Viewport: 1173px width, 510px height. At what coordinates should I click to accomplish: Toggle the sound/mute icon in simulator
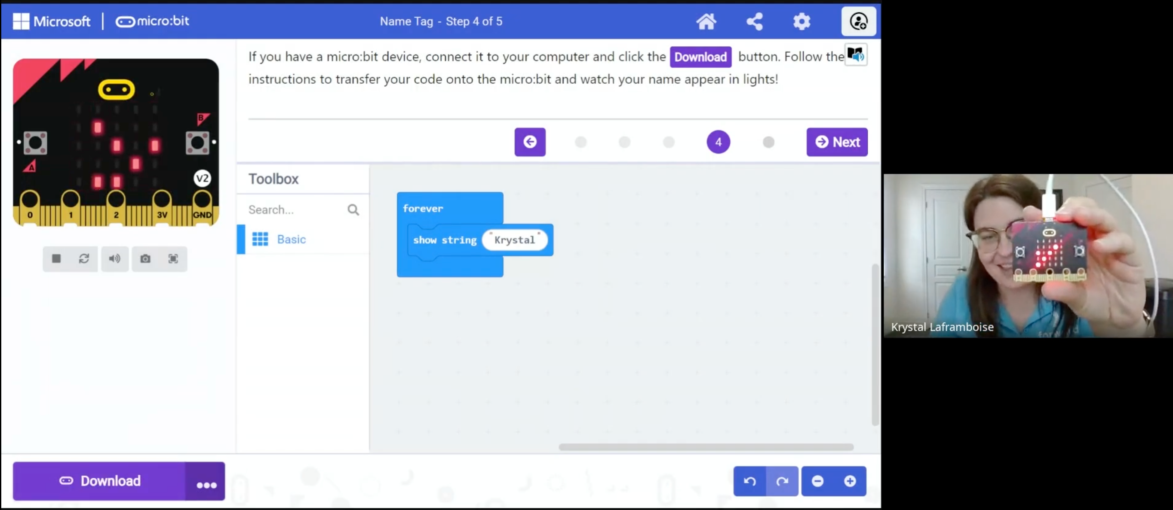coord(114,258)
